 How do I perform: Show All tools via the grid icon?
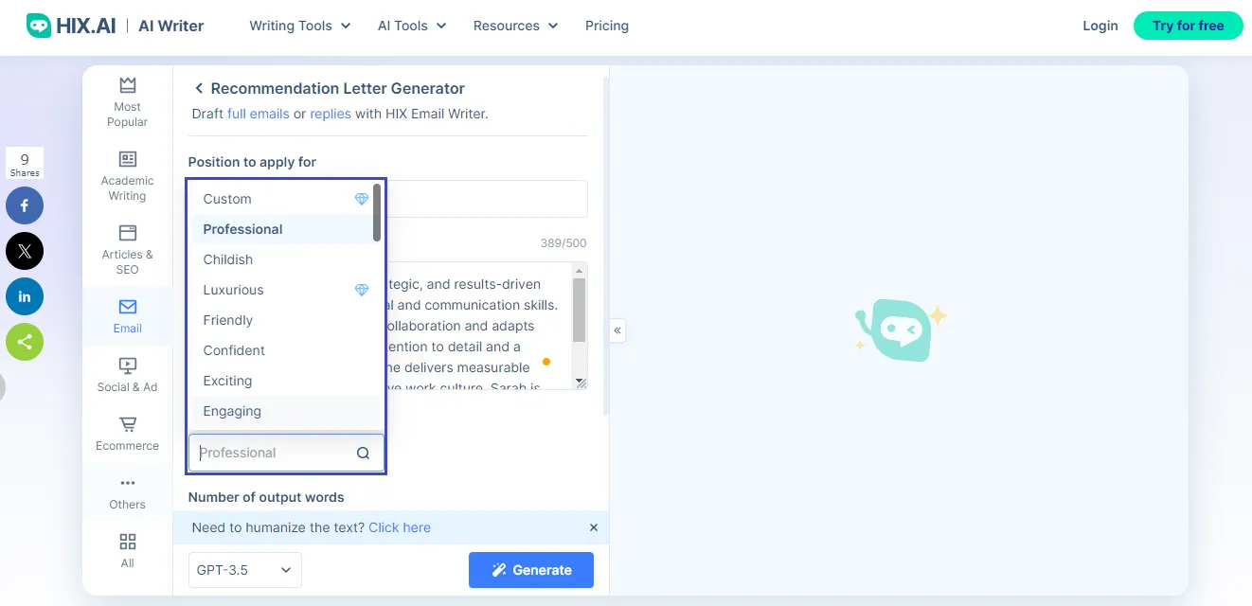tap(127, 551)
